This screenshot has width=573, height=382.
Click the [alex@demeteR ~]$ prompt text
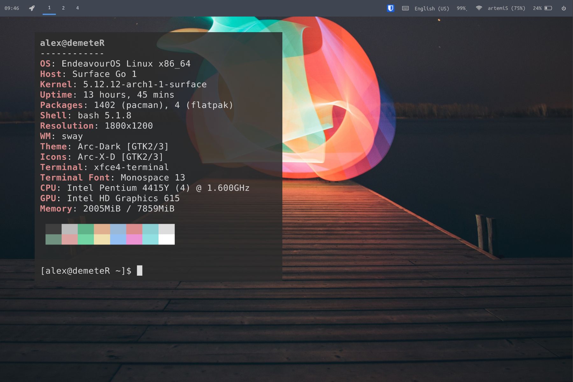tap(86, 271)
